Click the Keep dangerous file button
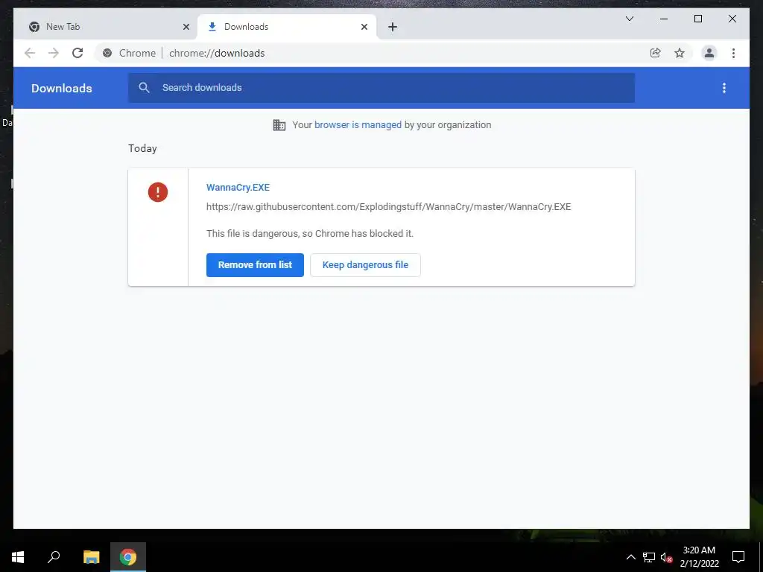This screenshot has width=763, height=572. pyautogui.click(x=365, y=265)
